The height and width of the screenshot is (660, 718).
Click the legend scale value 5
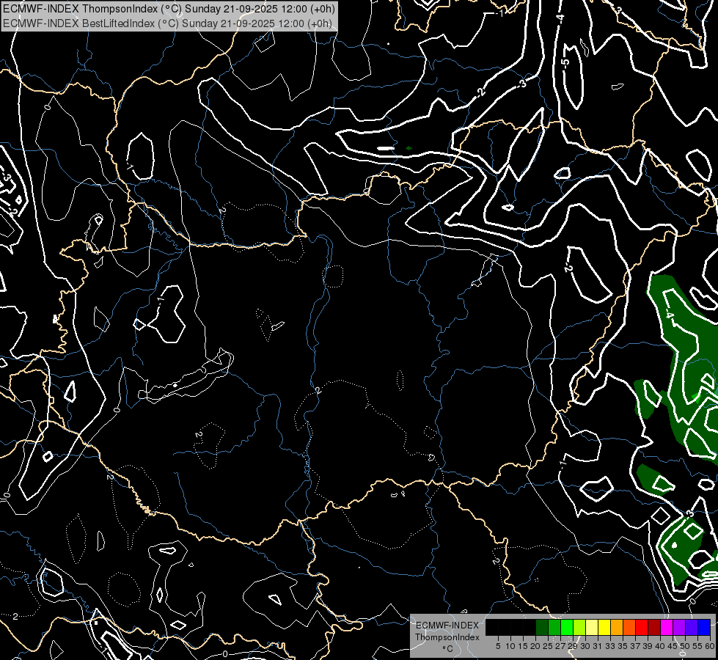[x=498, y=645]
